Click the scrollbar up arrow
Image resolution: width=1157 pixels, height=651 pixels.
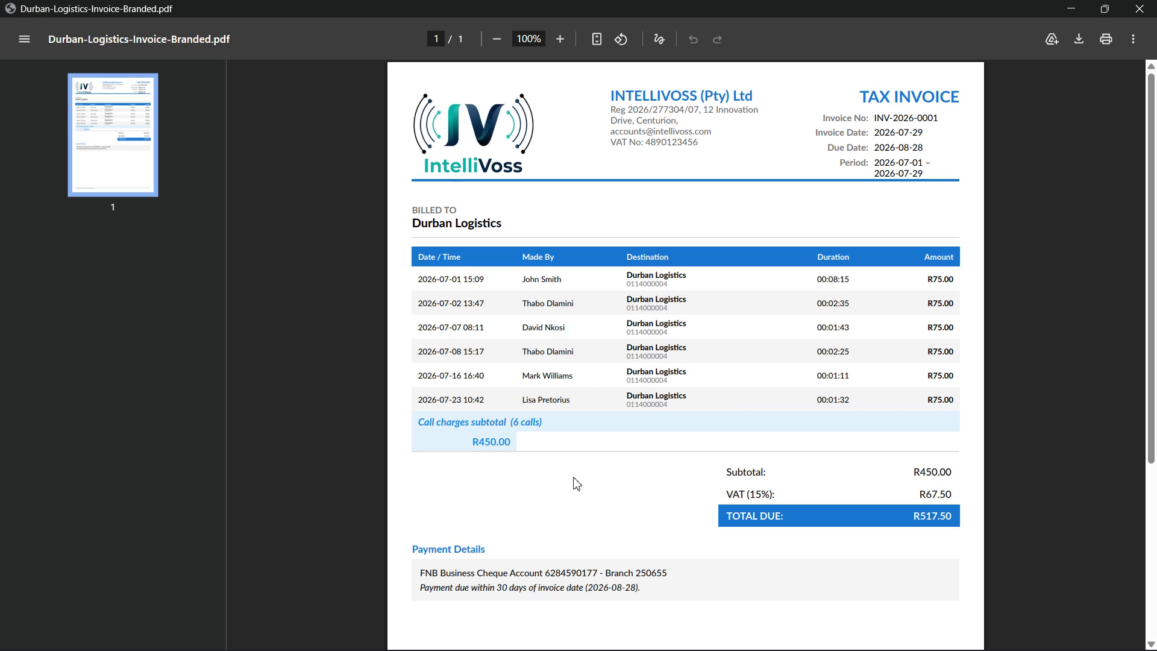(x=1151, y=66)
